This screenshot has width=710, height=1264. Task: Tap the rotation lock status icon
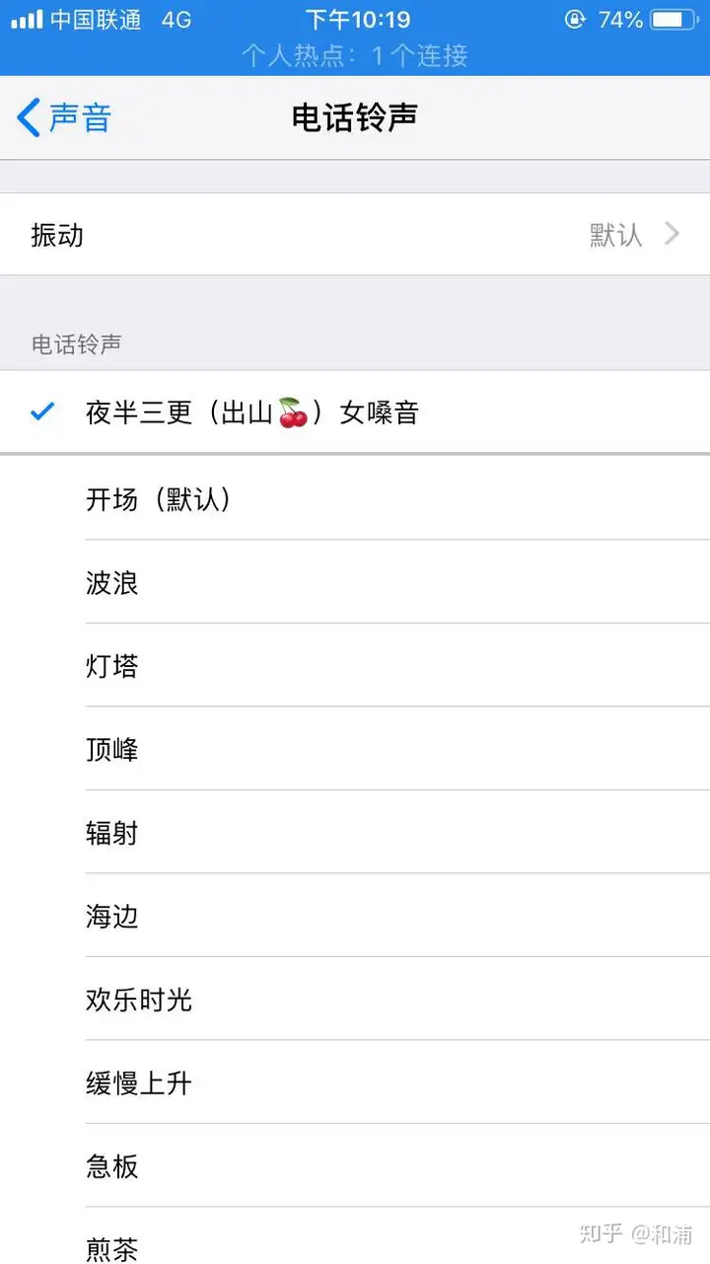575,20
